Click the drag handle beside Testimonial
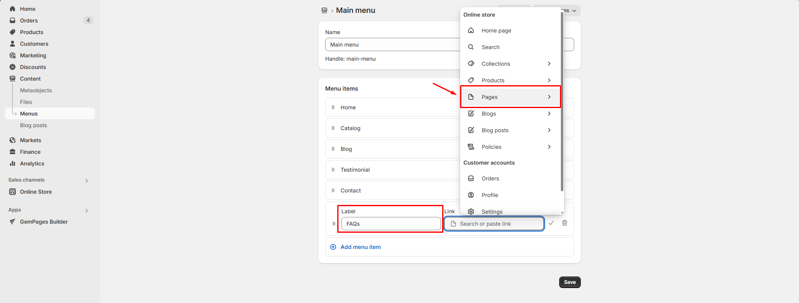Viewport: 799px width, 303px height. point(333,170)
